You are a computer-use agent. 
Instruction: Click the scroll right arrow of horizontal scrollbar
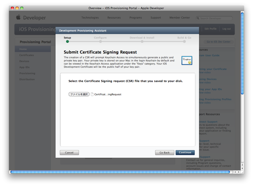coord(239,172)
